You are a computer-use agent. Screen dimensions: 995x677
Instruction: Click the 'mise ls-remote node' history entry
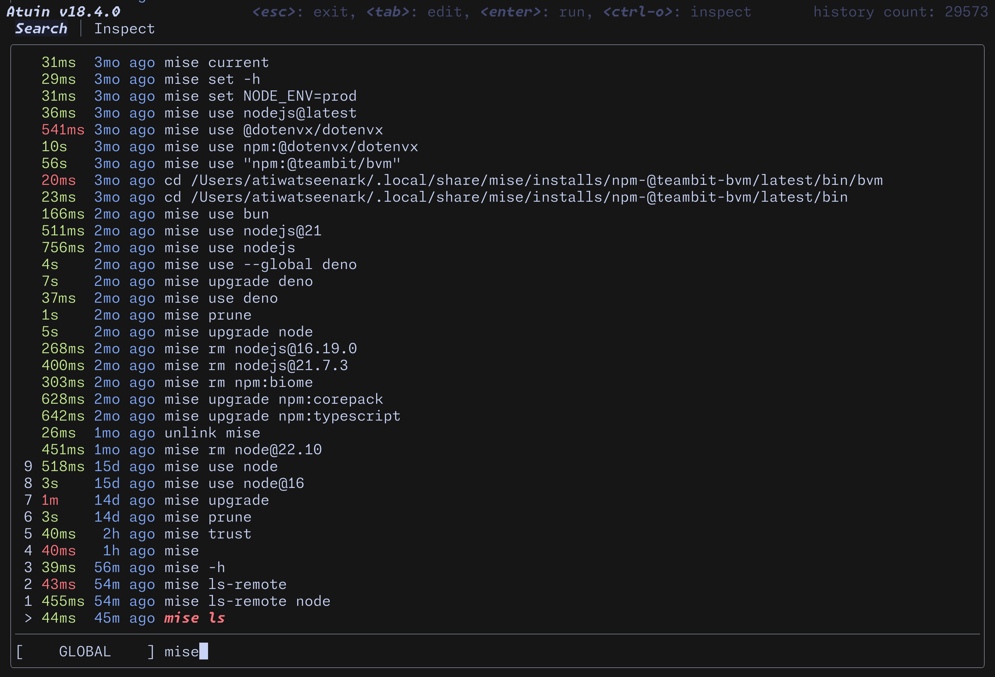pyautogui.click(x=247, y=601)
